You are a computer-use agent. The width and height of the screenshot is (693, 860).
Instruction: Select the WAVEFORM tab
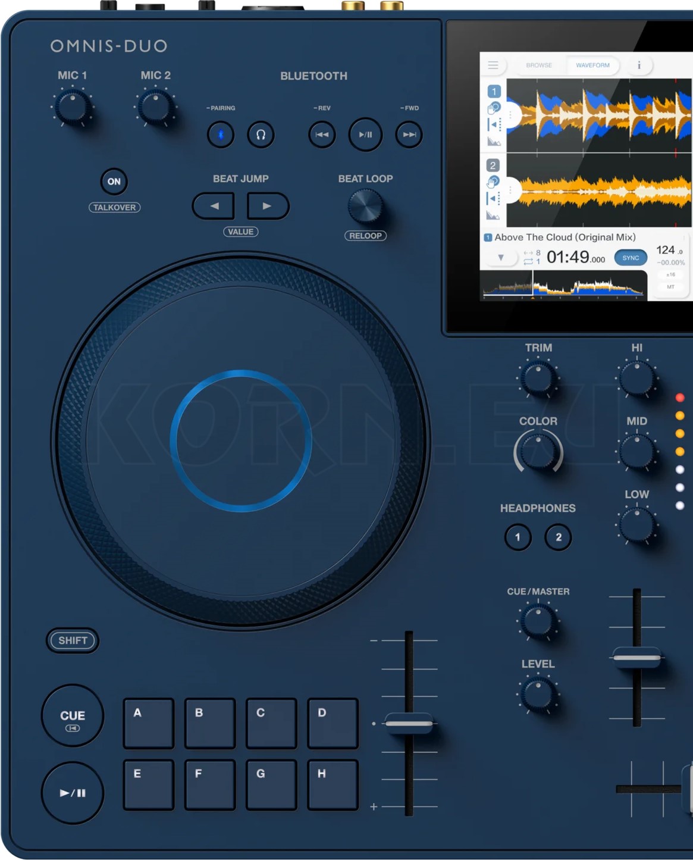click(x=592, y=65)
